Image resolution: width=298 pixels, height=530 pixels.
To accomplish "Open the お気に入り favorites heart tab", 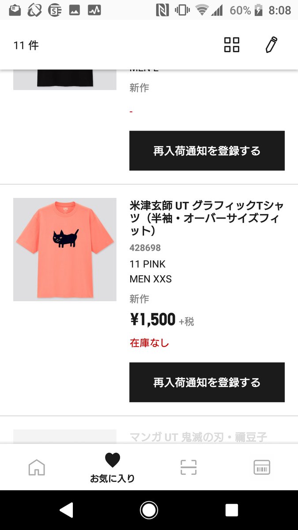I will (x=112, y=467).
